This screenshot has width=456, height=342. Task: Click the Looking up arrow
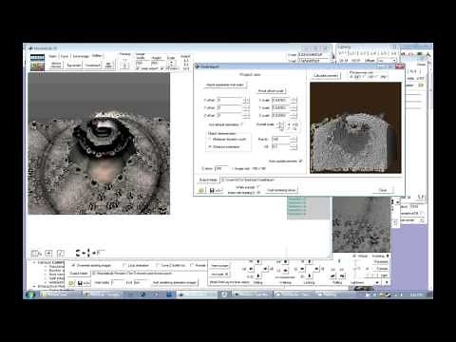pyautogui.click(x=310, y=262)
